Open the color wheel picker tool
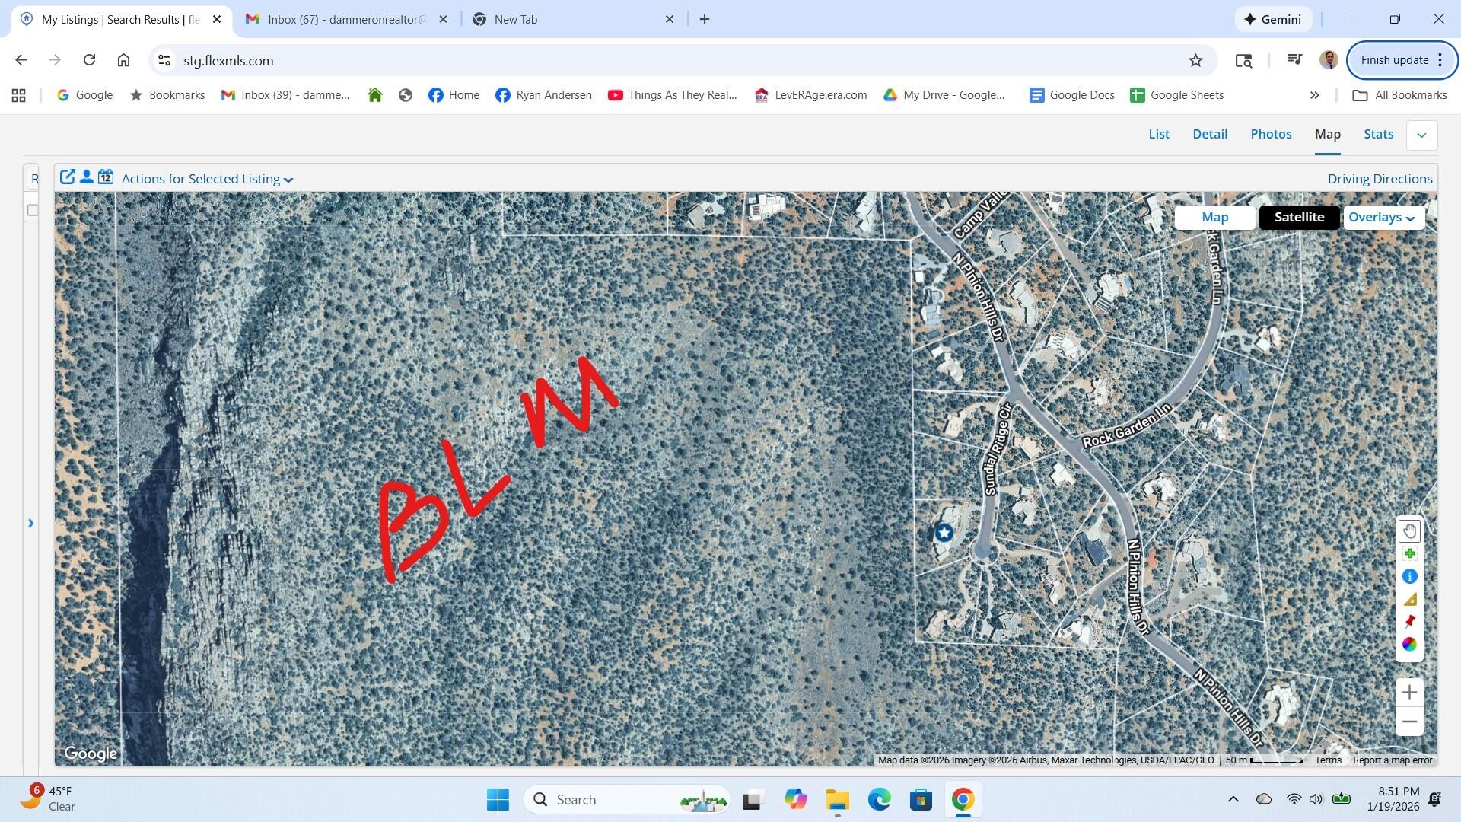The image size is (1461, 822). [1409, 645]
